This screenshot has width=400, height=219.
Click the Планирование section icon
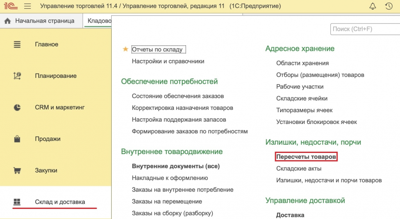[17, 76]
